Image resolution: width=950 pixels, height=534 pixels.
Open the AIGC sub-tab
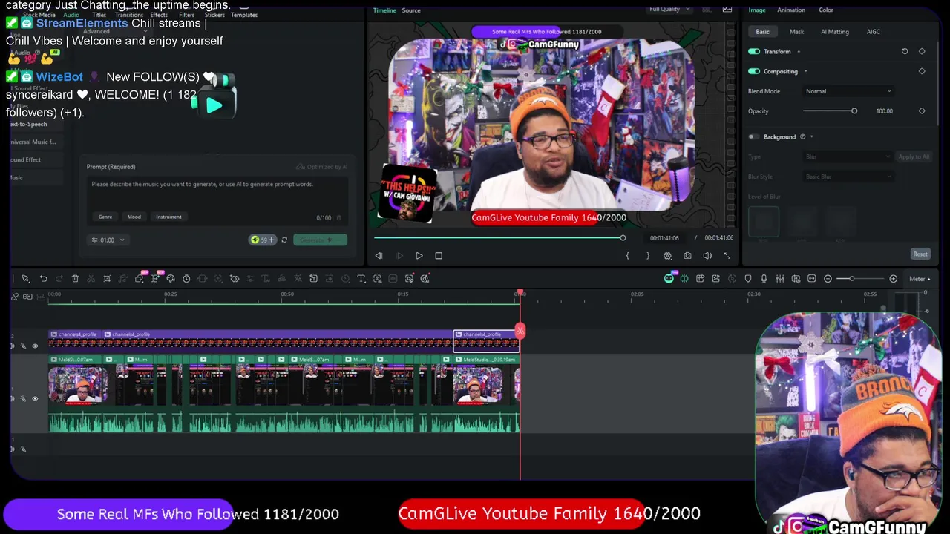[874, 32]
